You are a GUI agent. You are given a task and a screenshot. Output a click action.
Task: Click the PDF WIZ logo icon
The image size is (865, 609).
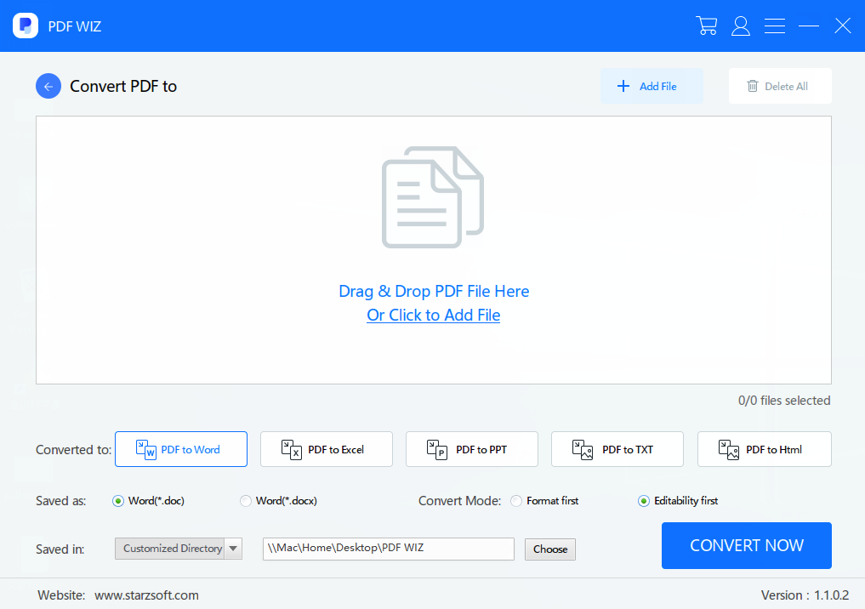click(26, 26)
